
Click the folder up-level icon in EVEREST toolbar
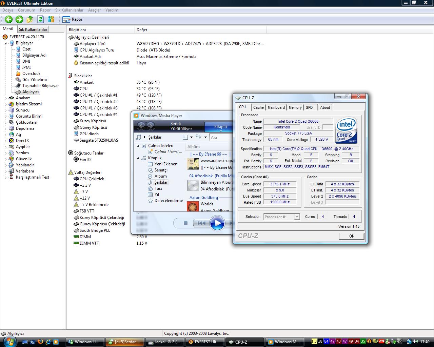[30, 19]
